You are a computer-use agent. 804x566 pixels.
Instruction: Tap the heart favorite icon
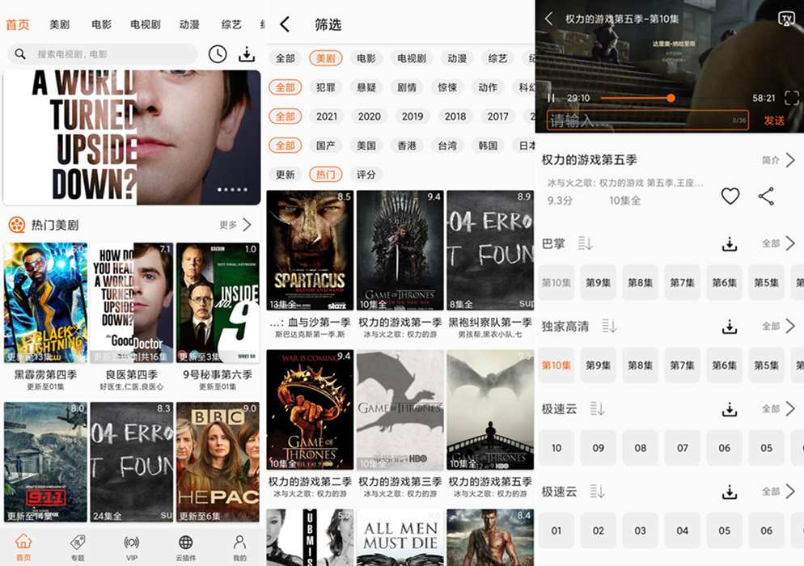[x=730, y=196]
